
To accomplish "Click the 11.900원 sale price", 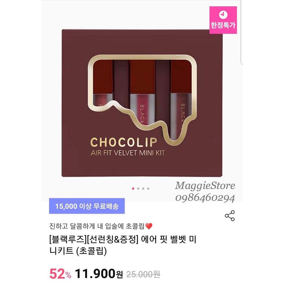I will point(99,273).
